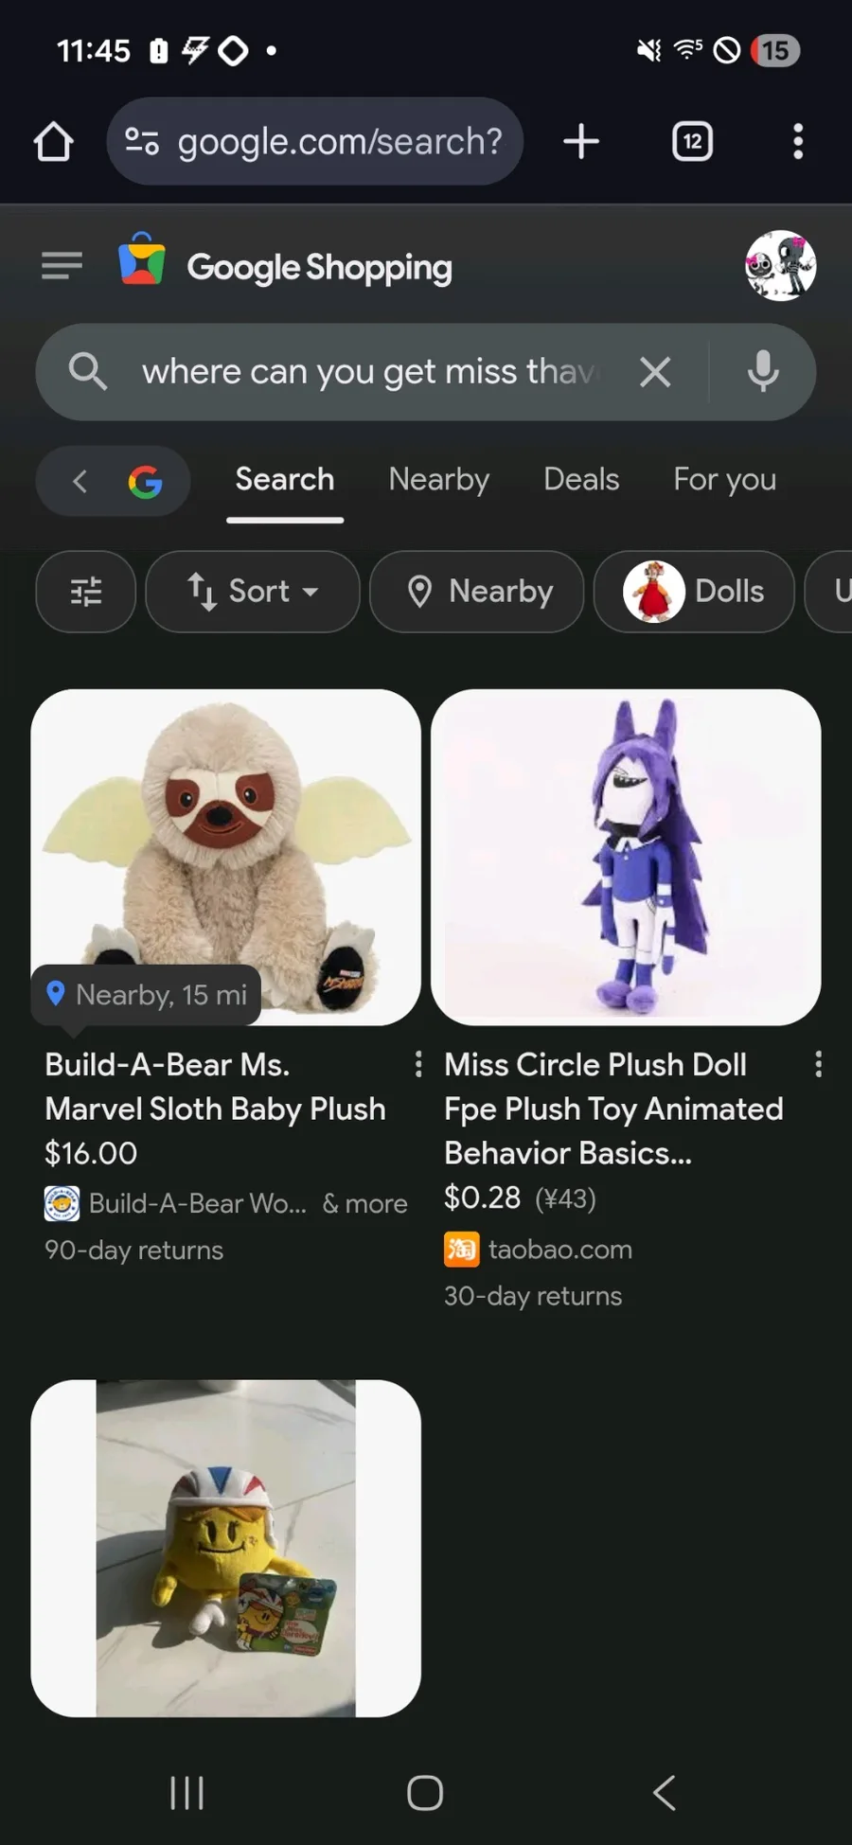This screenshot has width=852, height=1845.
Task: Switch to the Deals tab
Action: click(581, 480)
